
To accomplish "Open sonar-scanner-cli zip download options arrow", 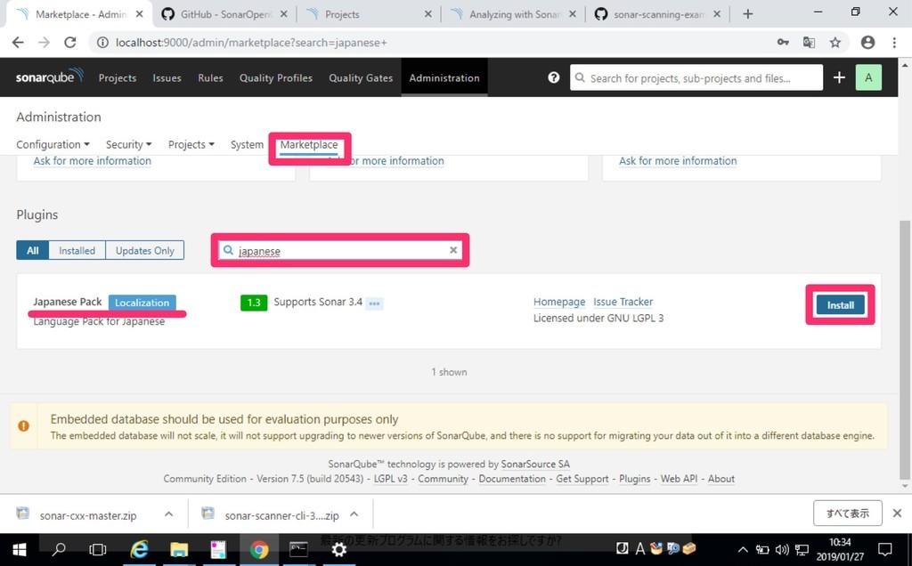I will (354, 513).
